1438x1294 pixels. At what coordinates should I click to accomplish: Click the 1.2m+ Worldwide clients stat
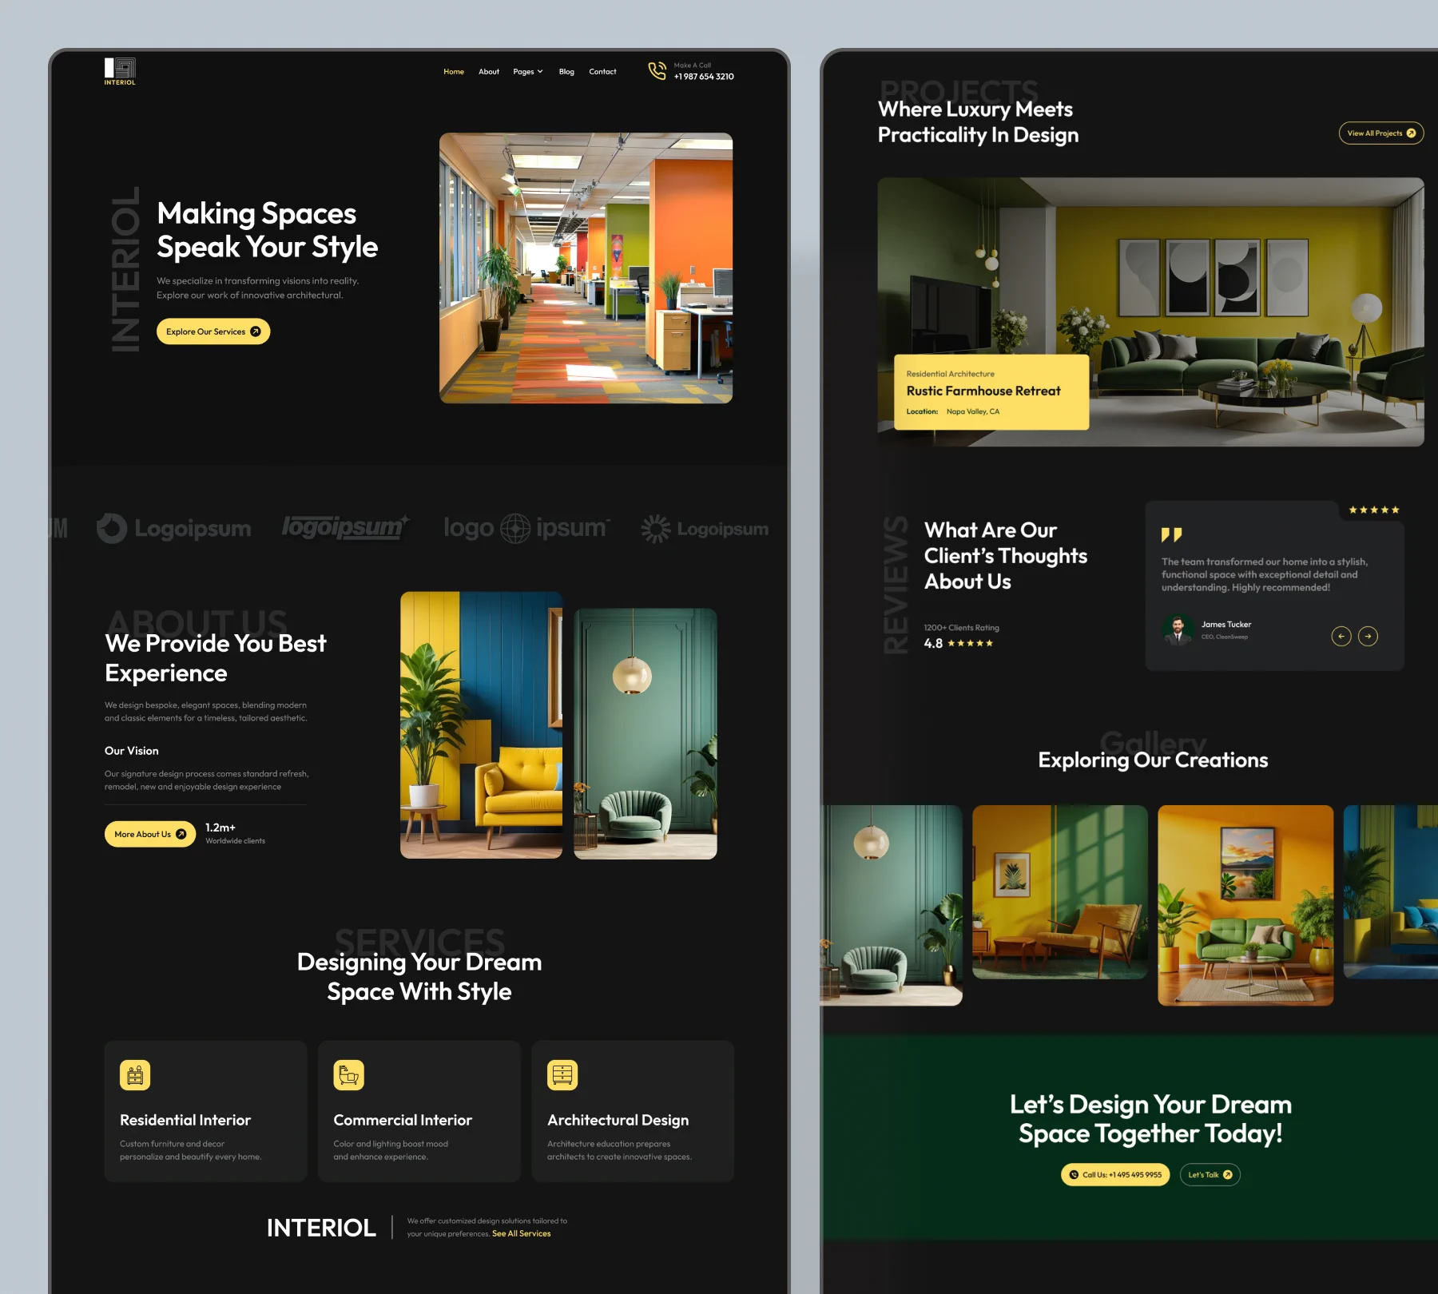[x=235, y=834]
